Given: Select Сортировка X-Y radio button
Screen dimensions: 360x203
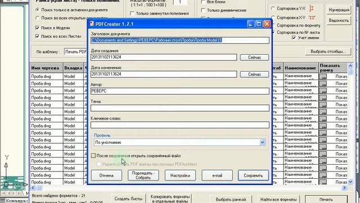Looking at the screenshot, I should pyautogui.click(x=273, y=17).
